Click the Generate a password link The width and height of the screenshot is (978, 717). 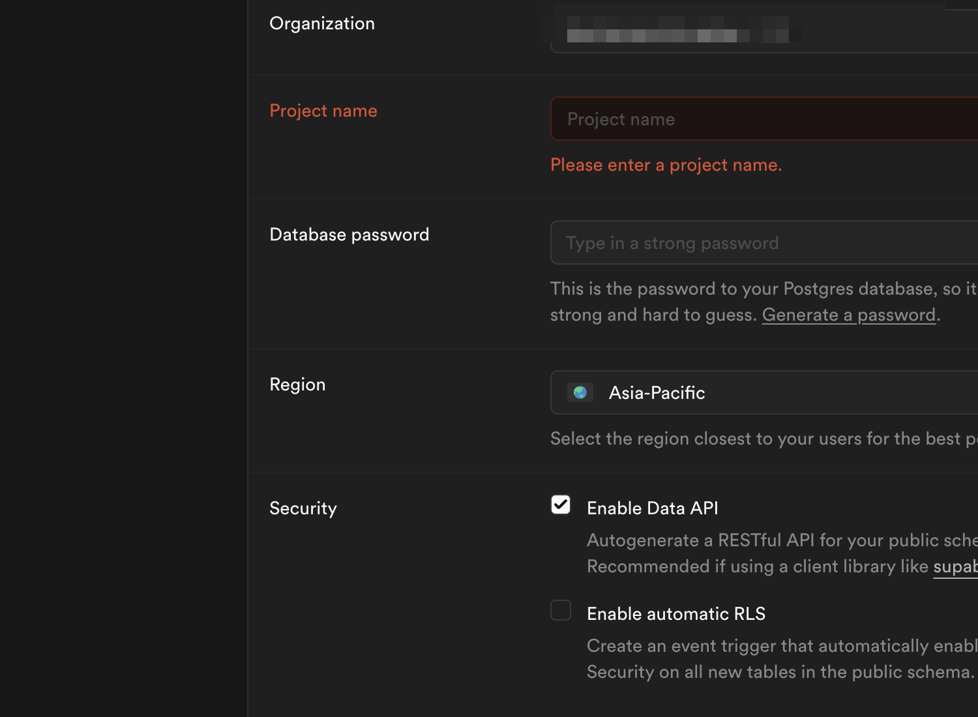[849, 314]
